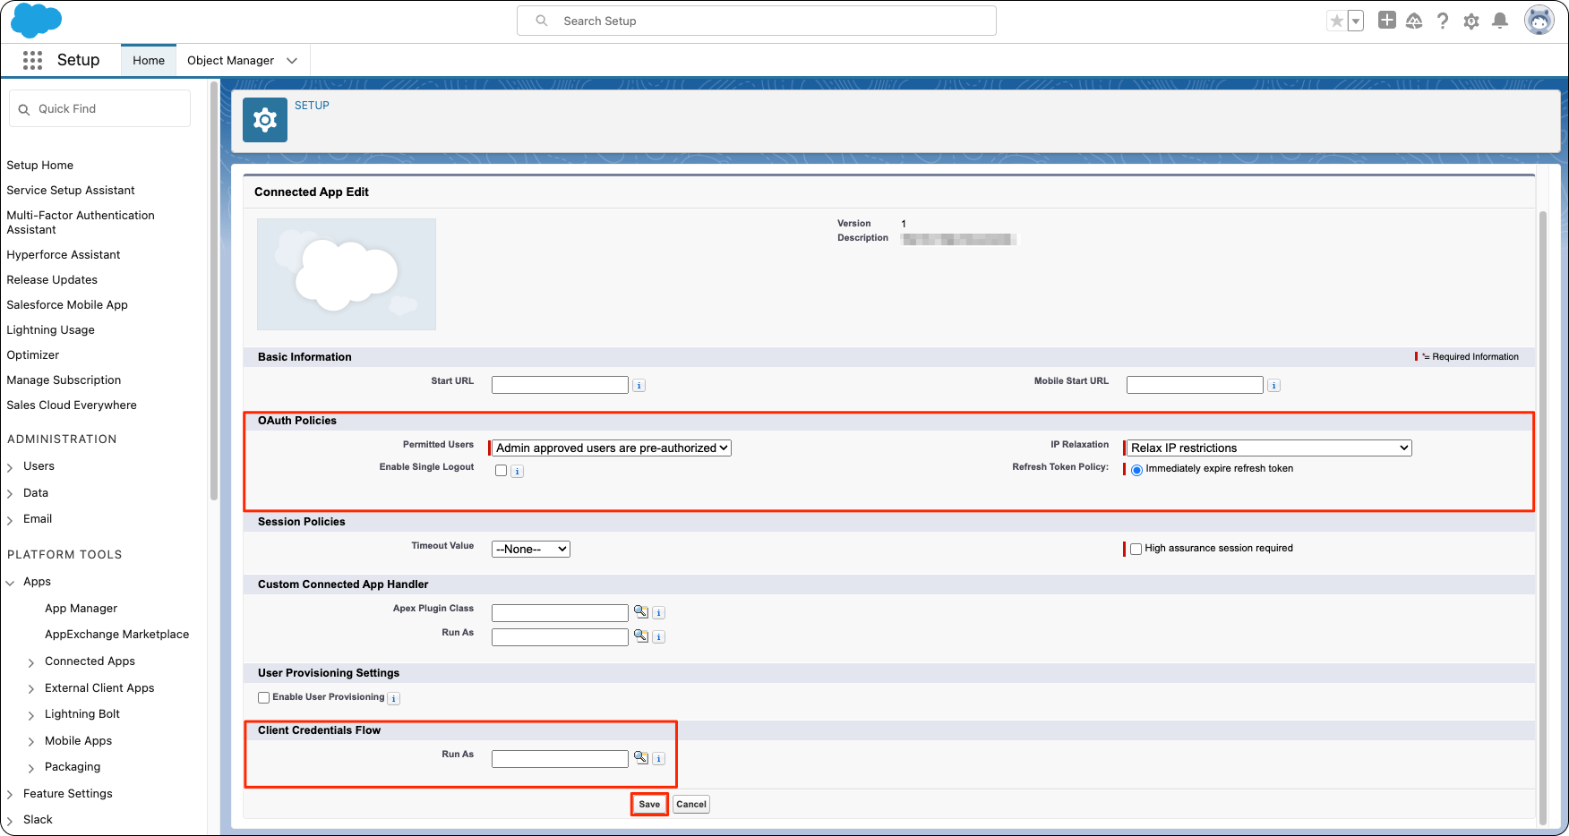
Task: Click info icon for Client Credentials Run As
Action: click(x=658, y=759)
